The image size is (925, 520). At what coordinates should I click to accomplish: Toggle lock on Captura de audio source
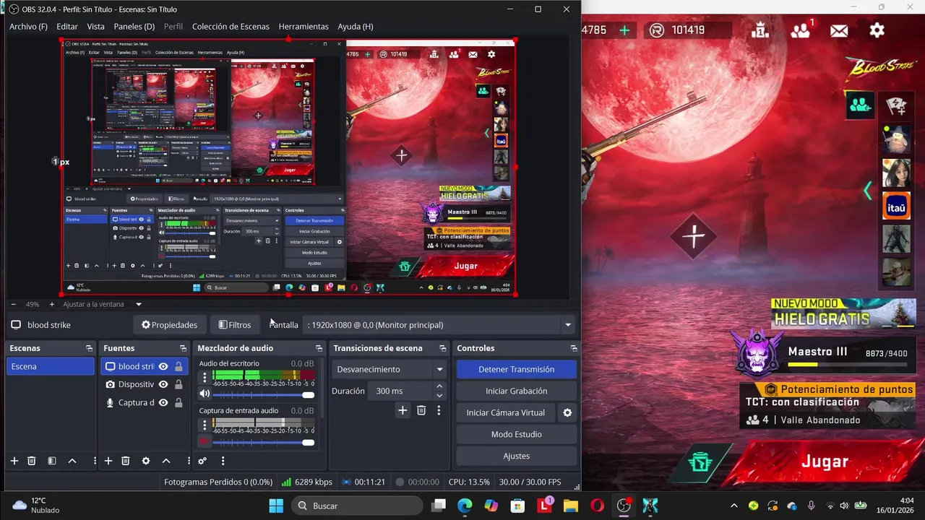pos(178,402)
